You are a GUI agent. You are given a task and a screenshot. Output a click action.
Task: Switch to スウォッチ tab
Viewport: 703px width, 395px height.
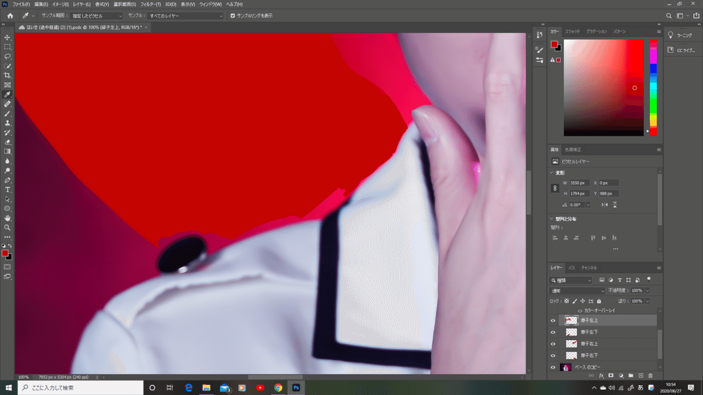click(572, 30)
